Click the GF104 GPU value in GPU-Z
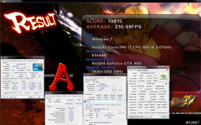201x125 pixels. (141, 76)
